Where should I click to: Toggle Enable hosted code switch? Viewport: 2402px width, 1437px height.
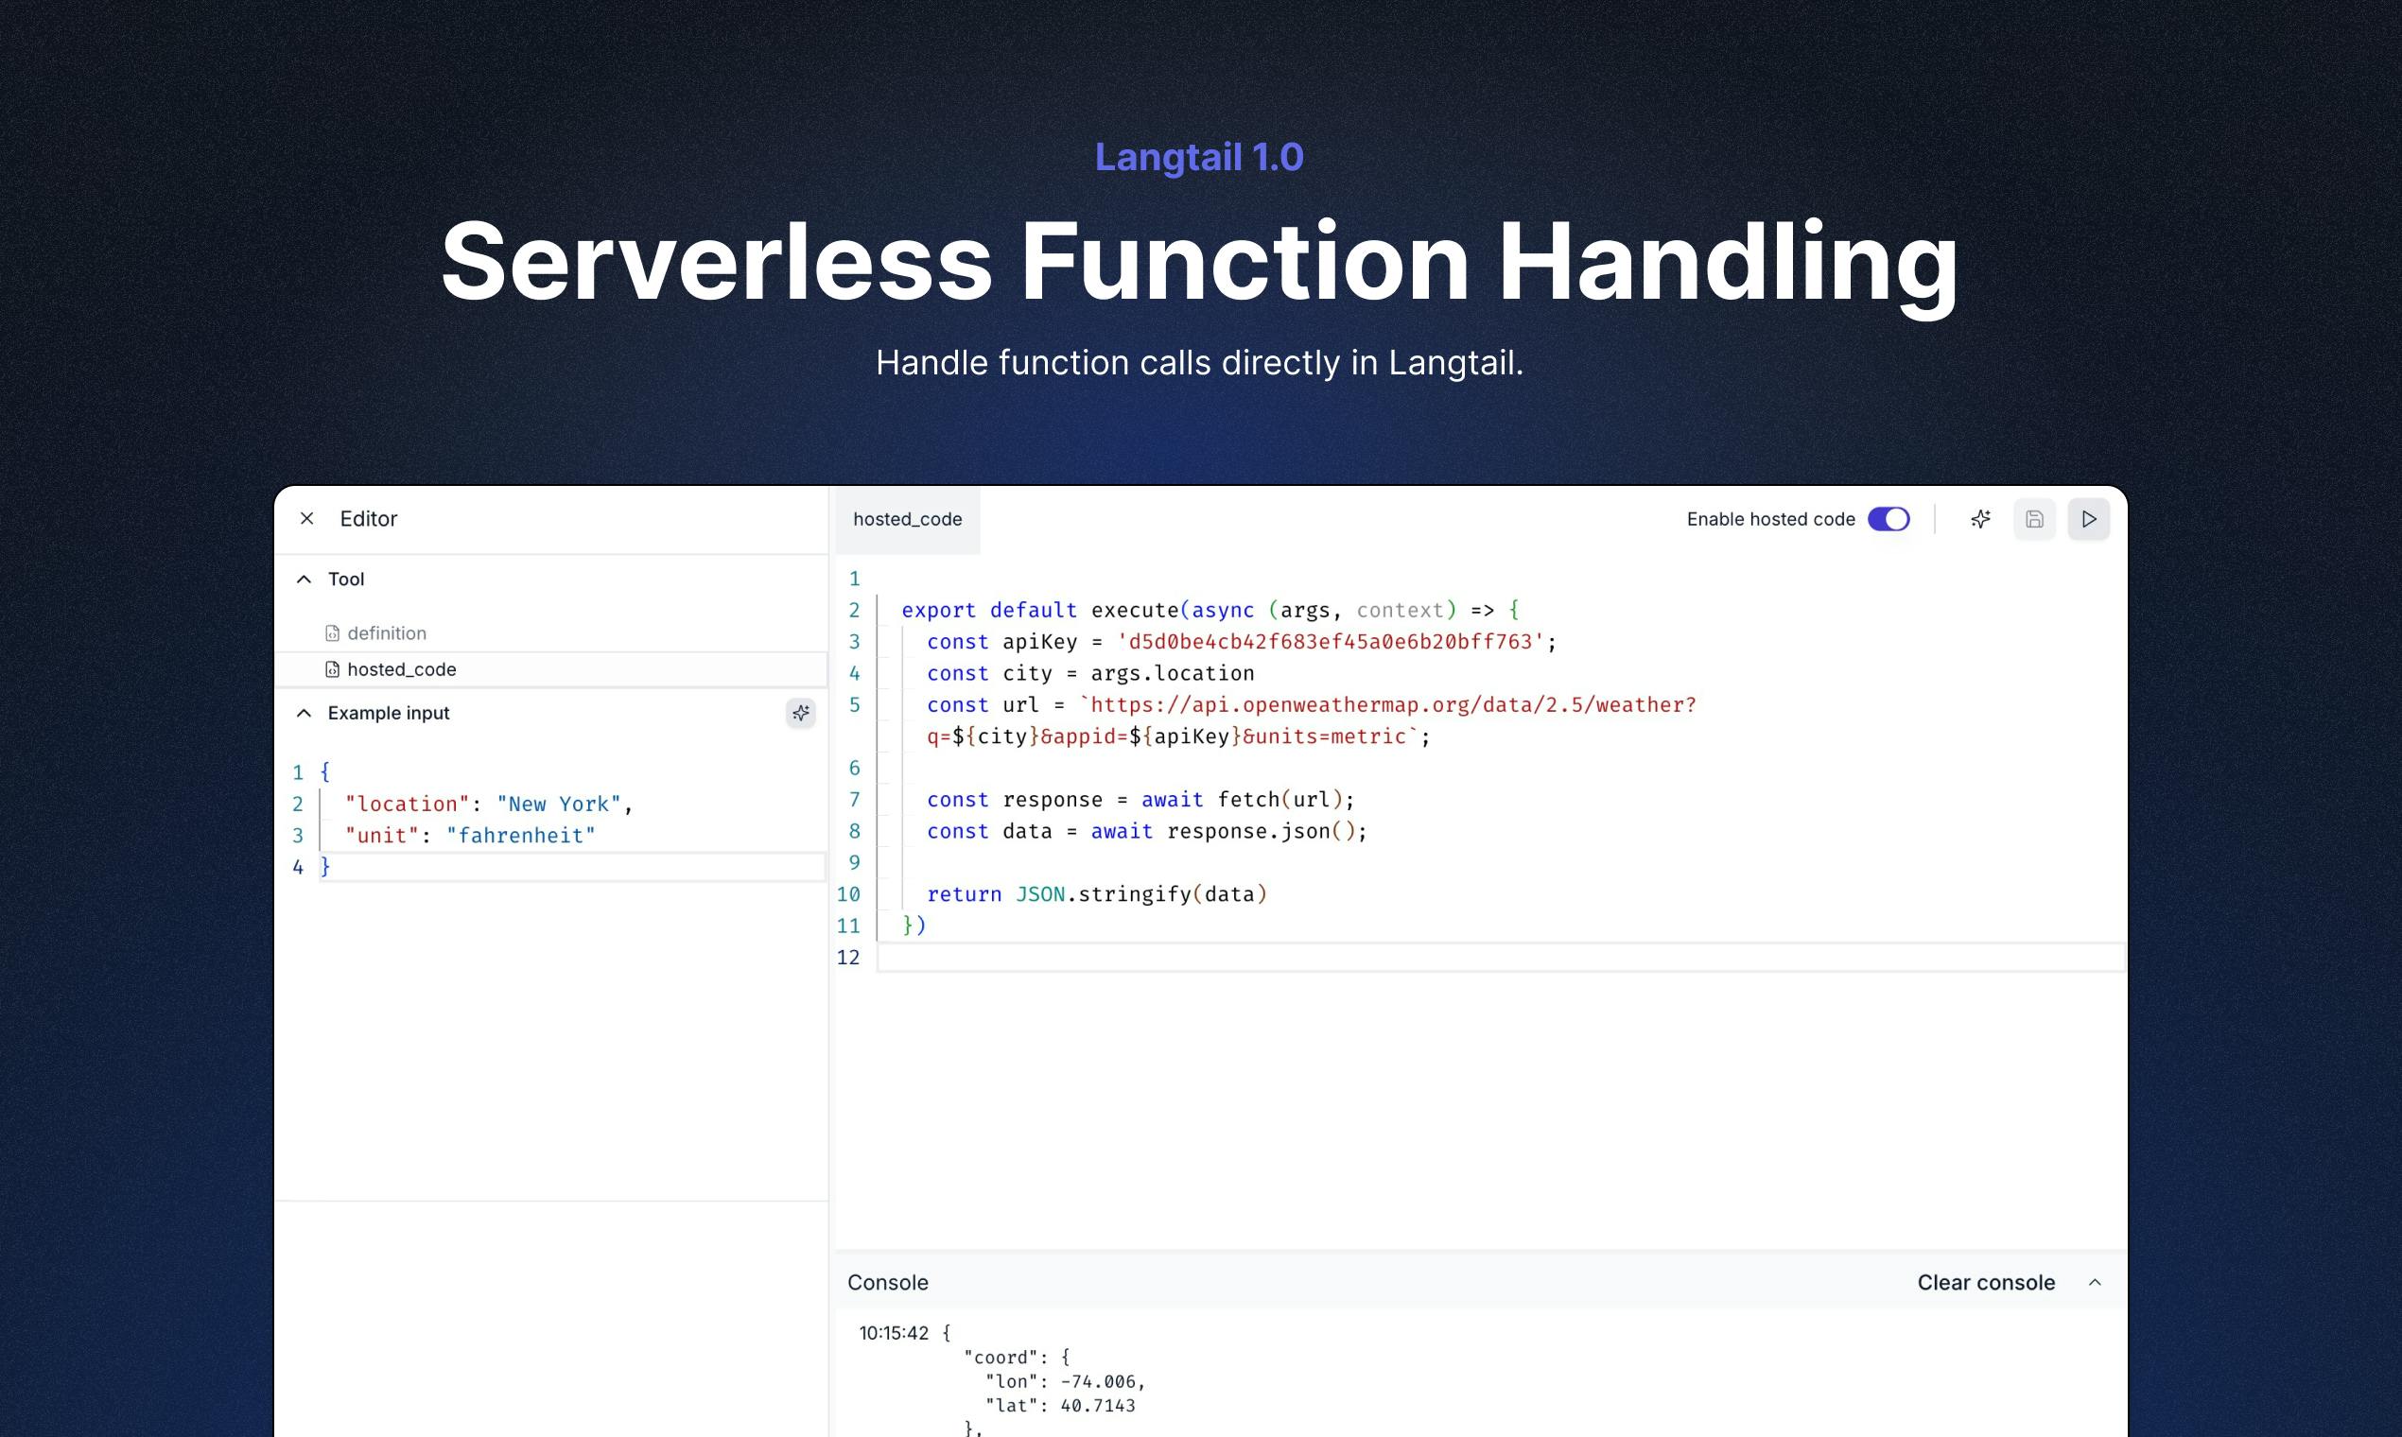pyautogui.click(x=1889, y=519)
